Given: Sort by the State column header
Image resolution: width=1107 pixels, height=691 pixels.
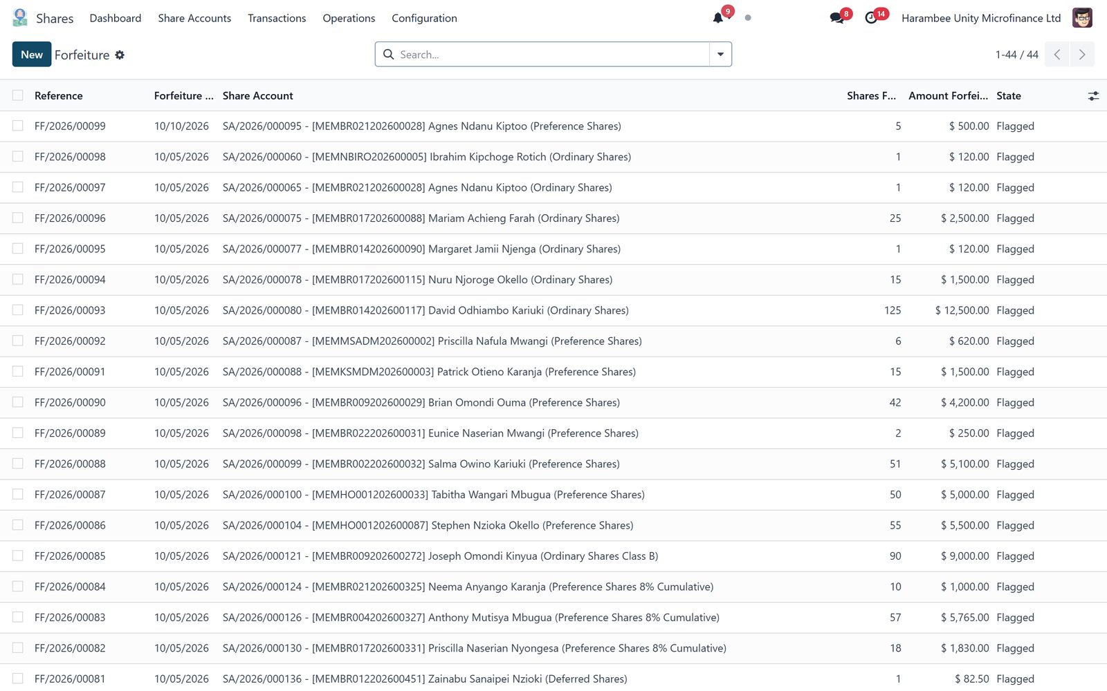Looking at the screenshot, I should pos(1009,96).
